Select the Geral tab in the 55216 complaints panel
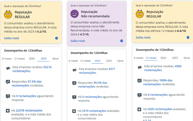This screenshot has height=121, width=193. tap(55, 59)
